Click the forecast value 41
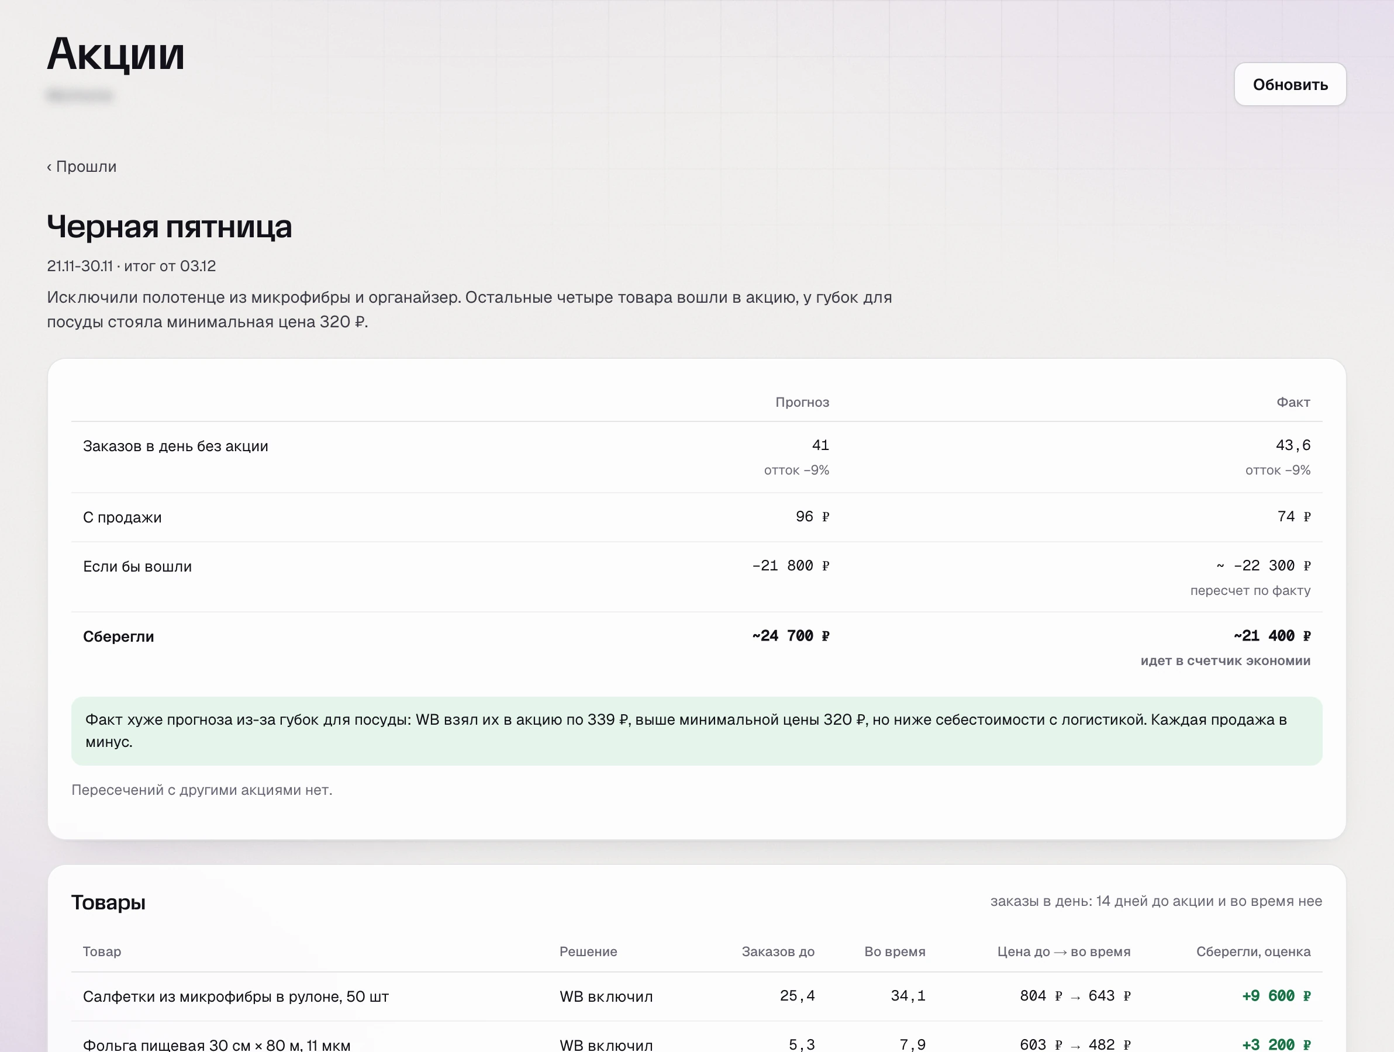The image size is (1394, 1052). point(820,445)
